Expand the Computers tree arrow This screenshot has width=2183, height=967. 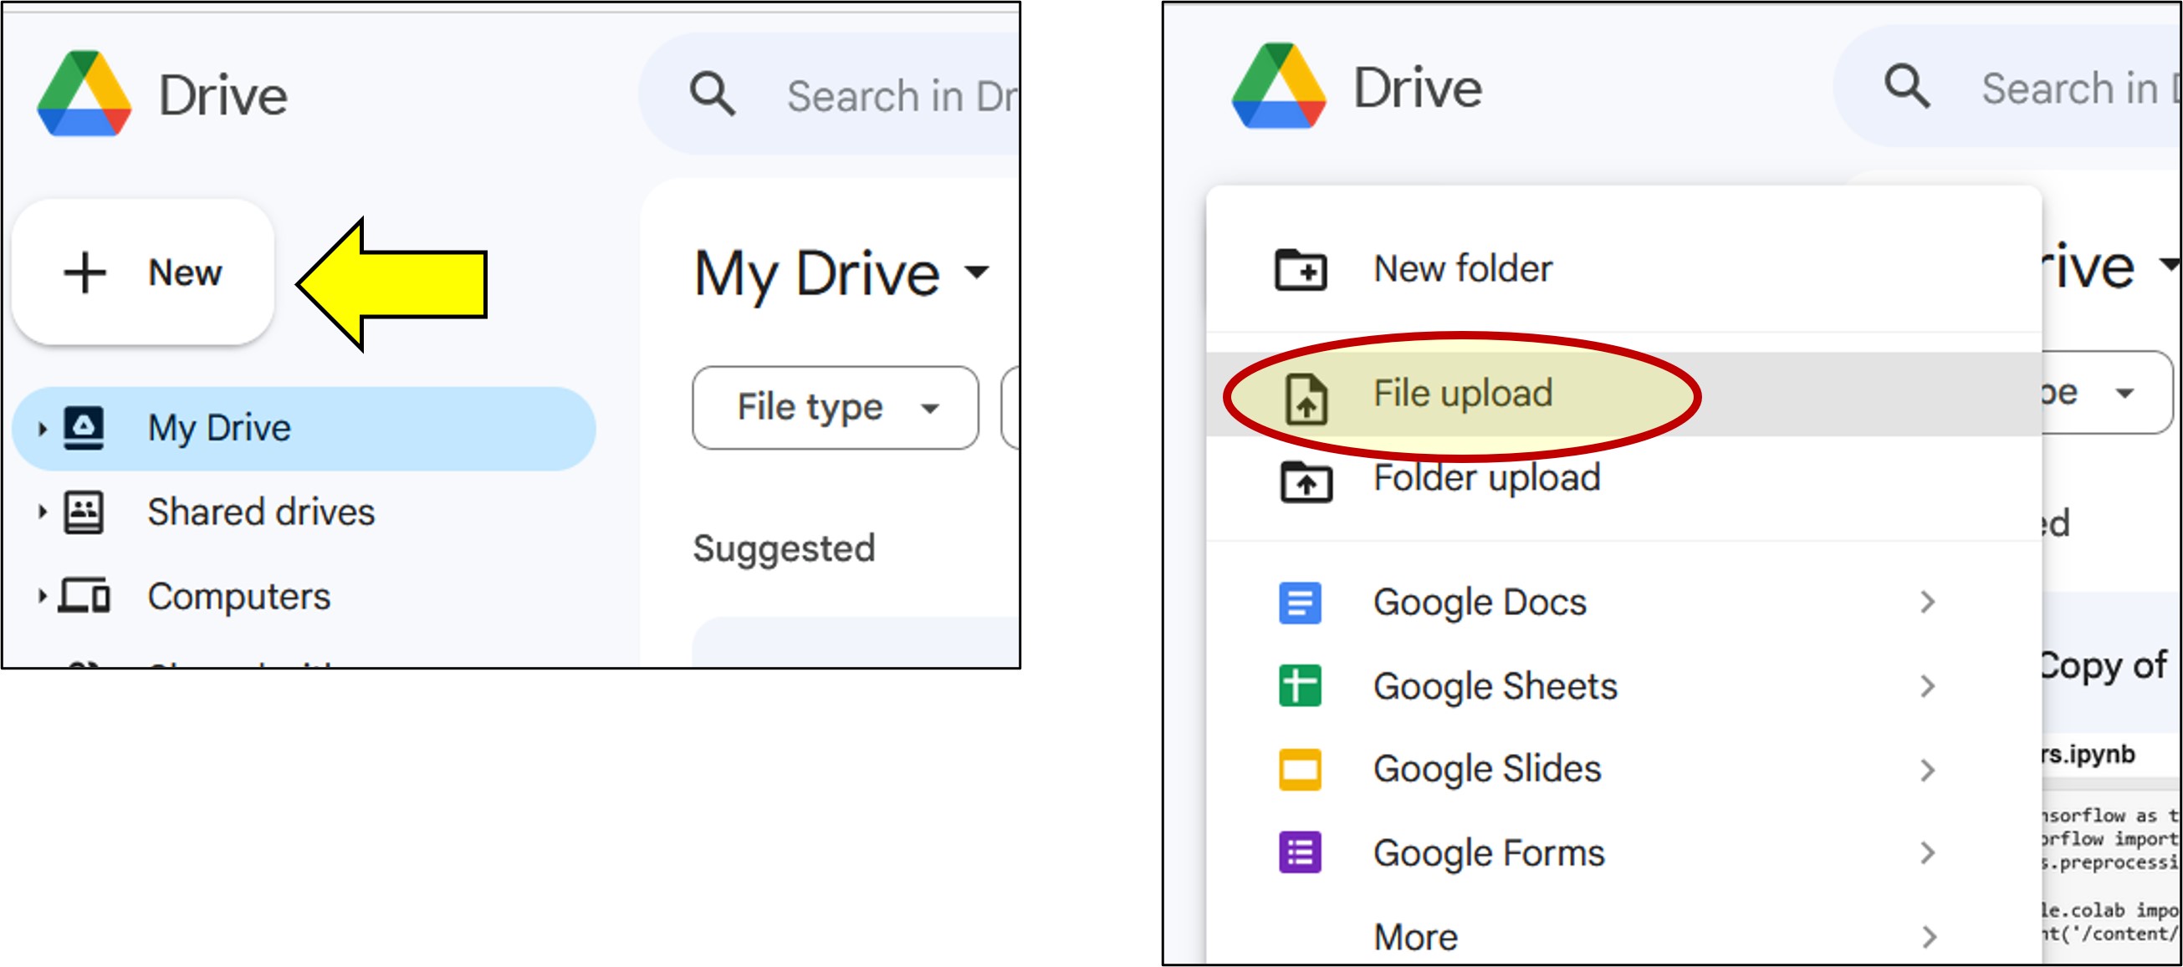(x=42, y=596)
